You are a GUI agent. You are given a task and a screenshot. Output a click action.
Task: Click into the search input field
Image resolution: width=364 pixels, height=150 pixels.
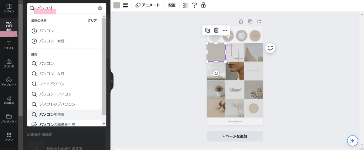[x=66, y=8]
